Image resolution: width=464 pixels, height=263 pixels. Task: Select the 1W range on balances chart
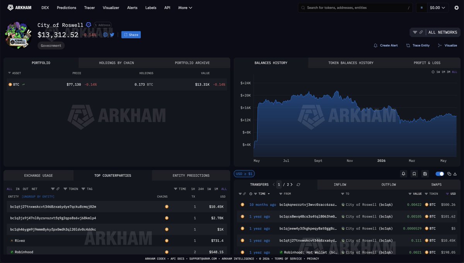click(438, 72)
